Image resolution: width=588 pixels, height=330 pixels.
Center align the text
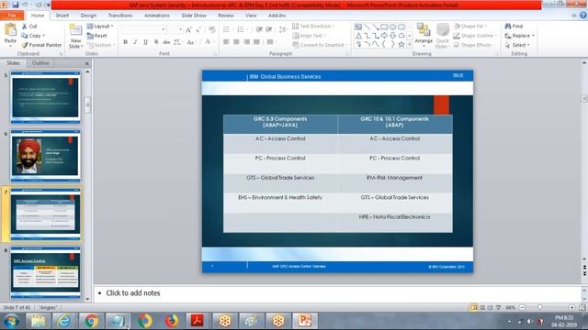[x=236, y=42]
